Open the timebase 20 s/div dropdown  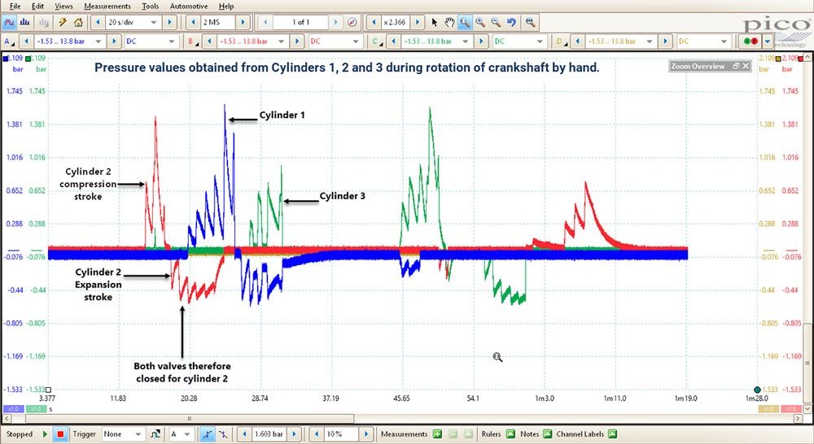[x=132, y=22]
